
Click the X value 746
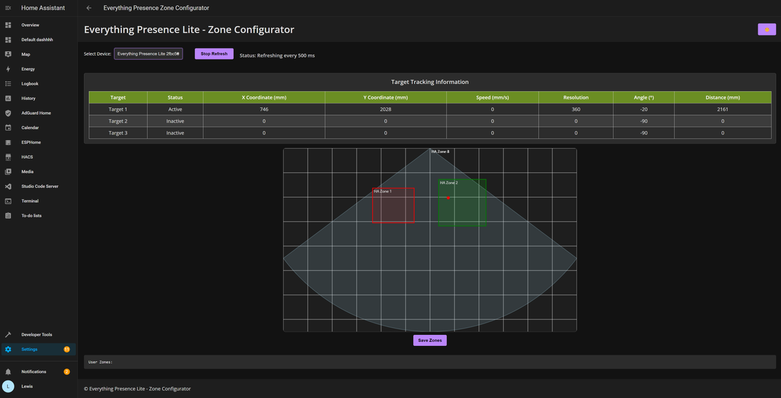pyautogui.click(x=264, y=109)
